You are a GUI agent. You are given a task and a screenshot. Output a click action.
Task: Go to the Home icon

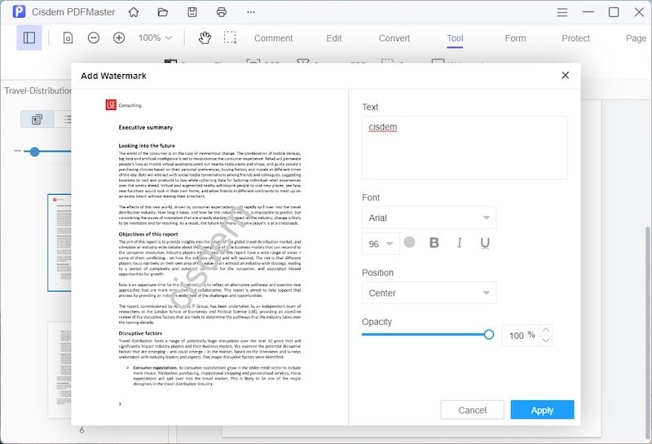click(x=134, y=12)
